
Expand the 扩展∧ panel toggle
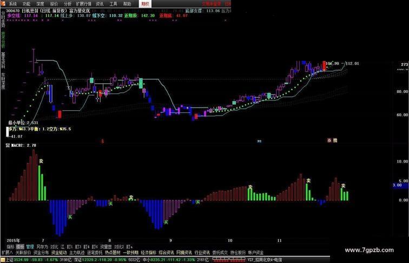(x=8, y=253)
